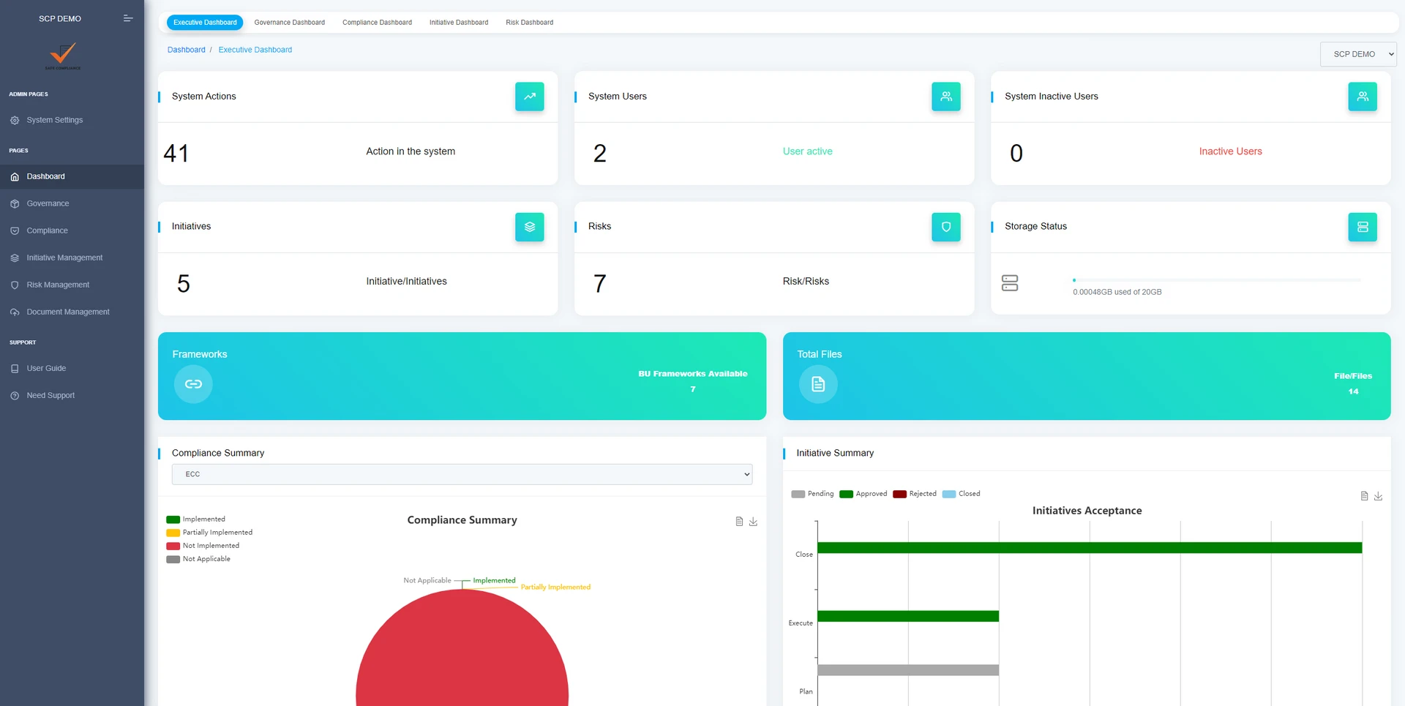Toggle Partially Implemented series in legend
1405x706 pixels.
click(x=209, y=533)
